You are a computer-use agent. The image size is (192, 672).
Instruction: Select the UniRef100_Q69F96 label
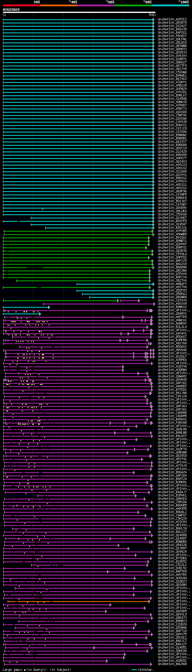pyautogui.click(x=172, y=191)
